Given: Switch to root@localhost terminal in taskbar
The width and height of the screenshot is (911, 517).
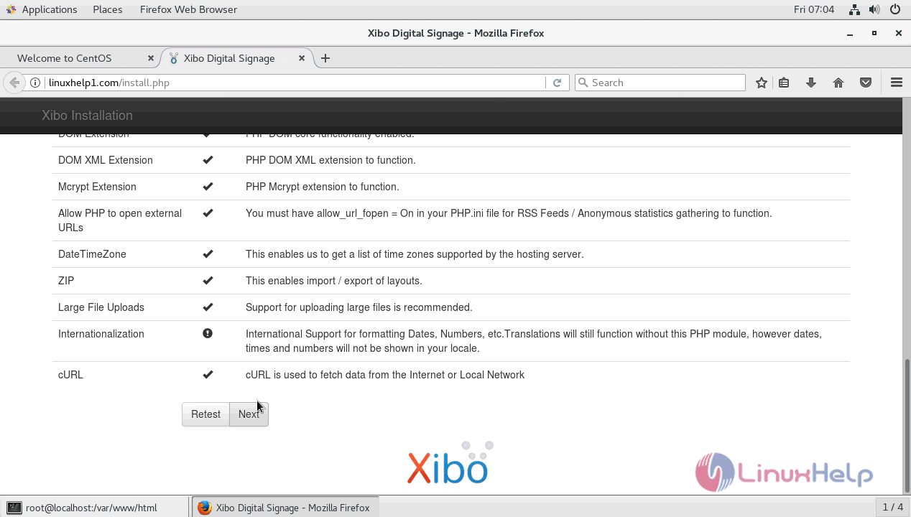Looking at the screenshot, I should pos(95,508).
